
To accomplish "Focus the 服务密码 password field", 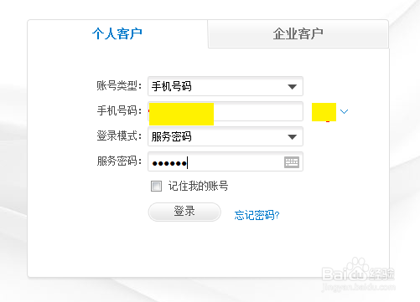I will (x=226, y=161).
